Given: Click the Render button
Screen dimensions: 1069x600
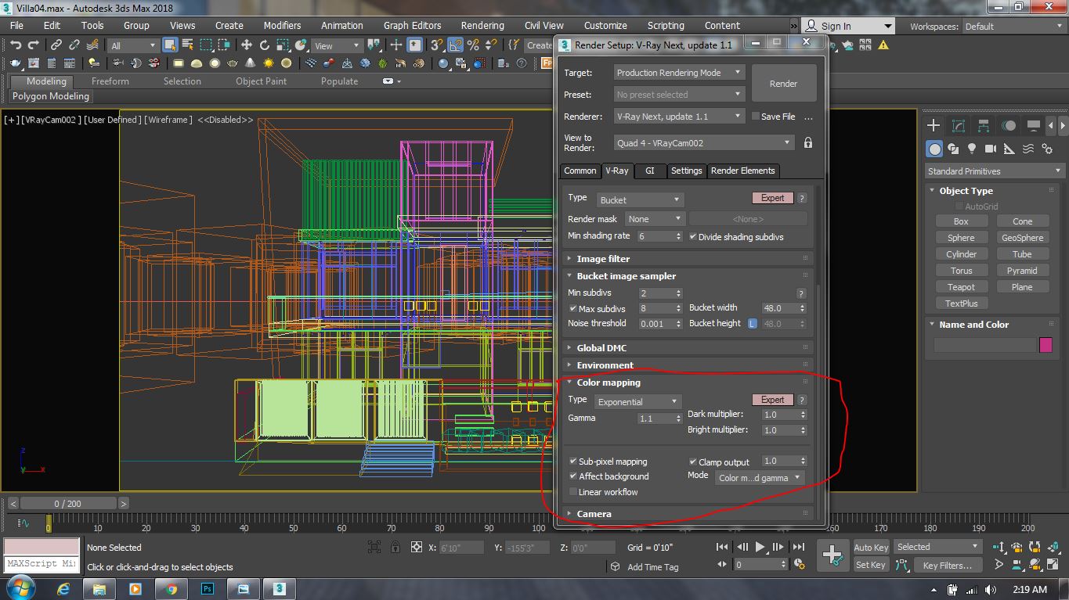Looking at the screenshot, I should pos(783,83).
